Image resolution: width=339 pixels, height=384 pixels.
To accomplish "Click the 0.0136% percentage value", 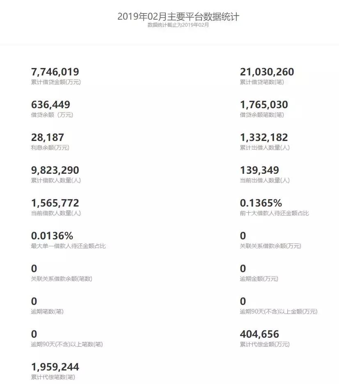I will 52,236.
